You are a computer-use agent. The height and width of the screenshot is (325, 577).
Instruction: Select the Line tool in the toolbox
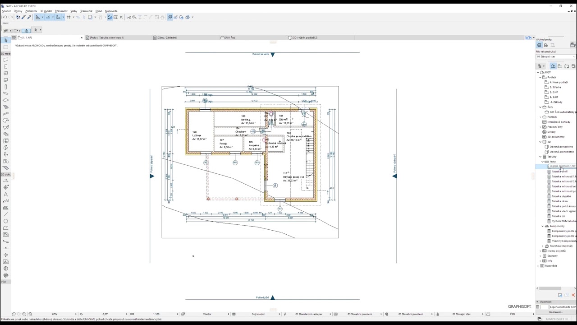pyautogui.click(x=6, y=214)
